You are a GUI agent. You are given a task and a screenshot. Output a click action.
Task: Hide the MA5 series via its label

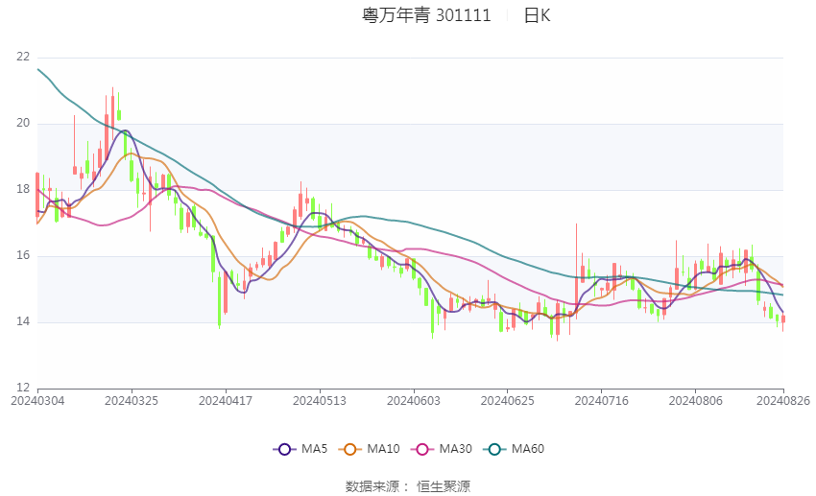tap(314, 449)
